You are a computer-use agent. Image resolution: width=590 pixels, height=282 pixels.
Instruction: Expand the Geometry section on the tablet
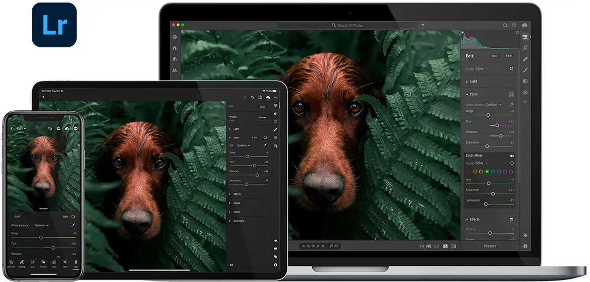238,221
